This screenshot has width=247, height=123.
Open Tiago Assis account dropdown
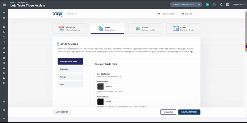(x=239, y=5)
